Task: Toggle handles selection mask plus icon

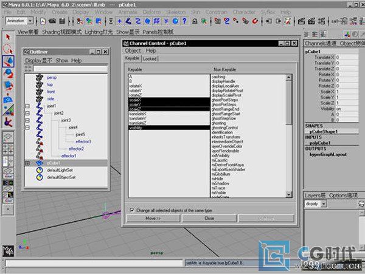Action: (x=119, y=21)
